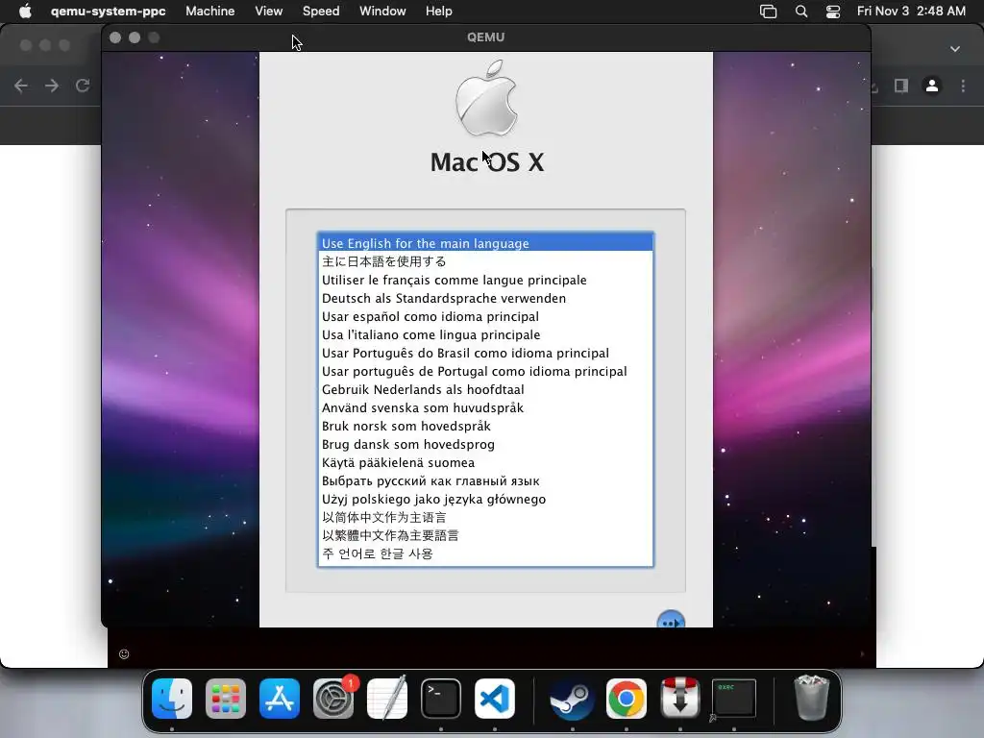Select Use English for the main language
The width and height of the screenshot is (984, 738).
coord(485,243)
